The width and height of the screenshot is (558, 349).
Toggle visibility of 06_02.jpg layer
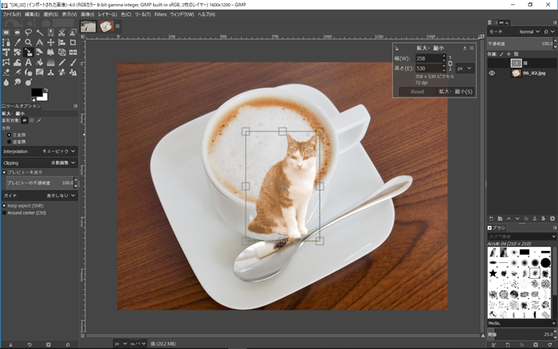coord(492,73)
